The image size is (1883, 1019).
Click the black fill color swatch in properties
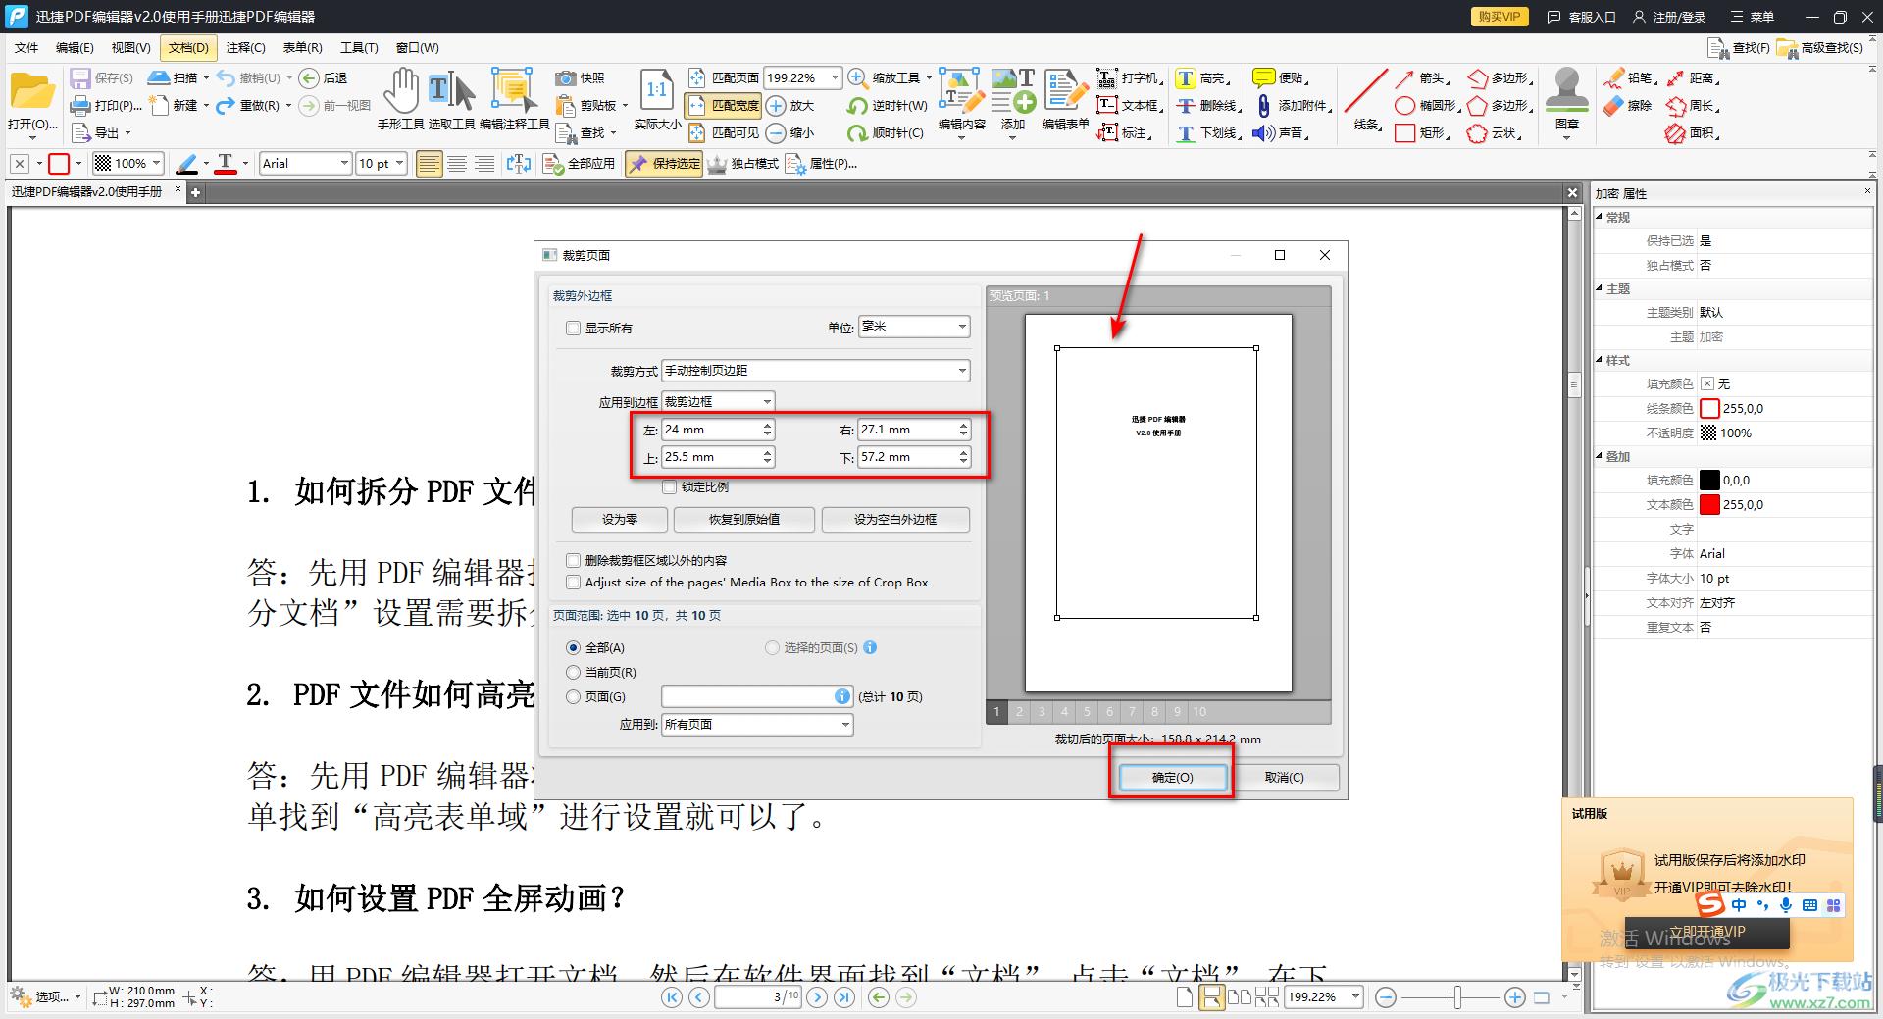point(1709,481)
